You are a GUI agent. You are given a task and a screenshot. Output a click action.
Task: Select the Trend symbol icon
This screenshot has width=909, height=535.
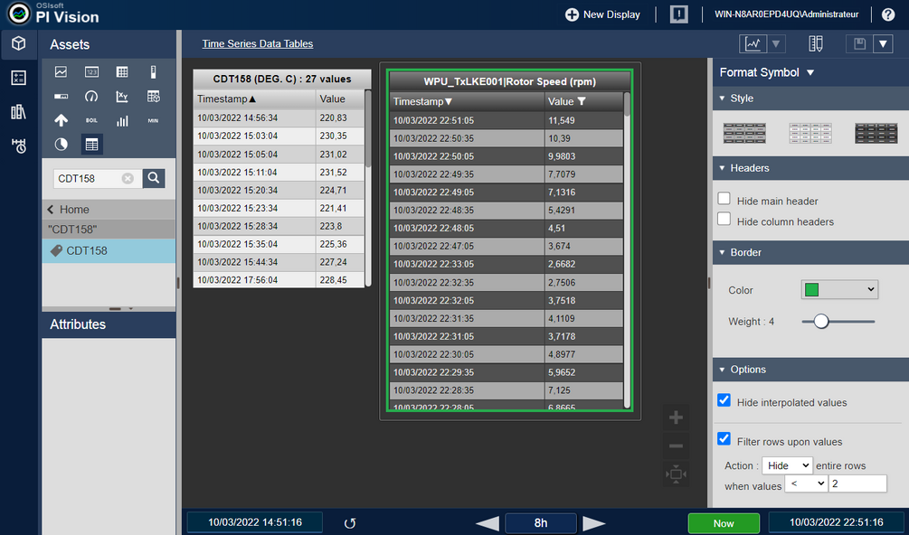tap(61, 71)
